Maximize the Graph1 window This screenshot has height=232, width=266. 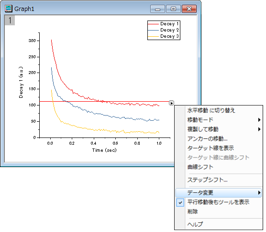click(x=173, y=9)
